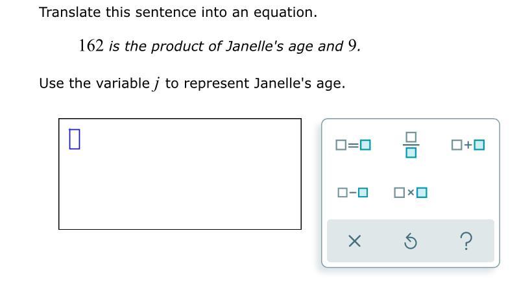Undo the last entry
The image size is (530, 283).
point(410,242)
